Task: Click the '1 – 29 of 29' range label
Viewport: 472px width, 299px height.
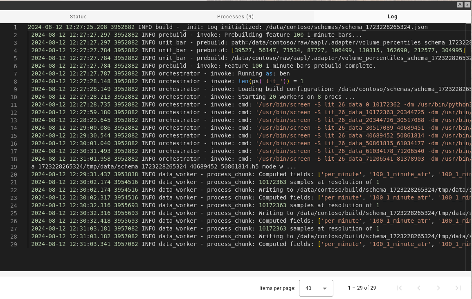Action: (362, 288)
